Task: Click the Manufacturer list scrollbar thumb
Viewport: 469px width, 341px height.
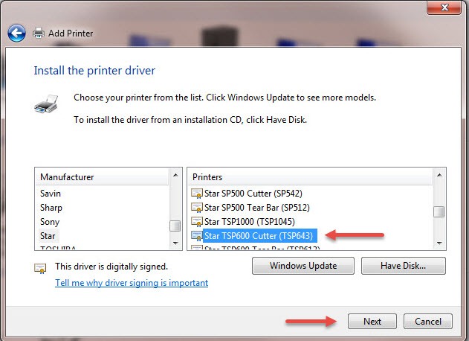Action: tap(175, 226)
